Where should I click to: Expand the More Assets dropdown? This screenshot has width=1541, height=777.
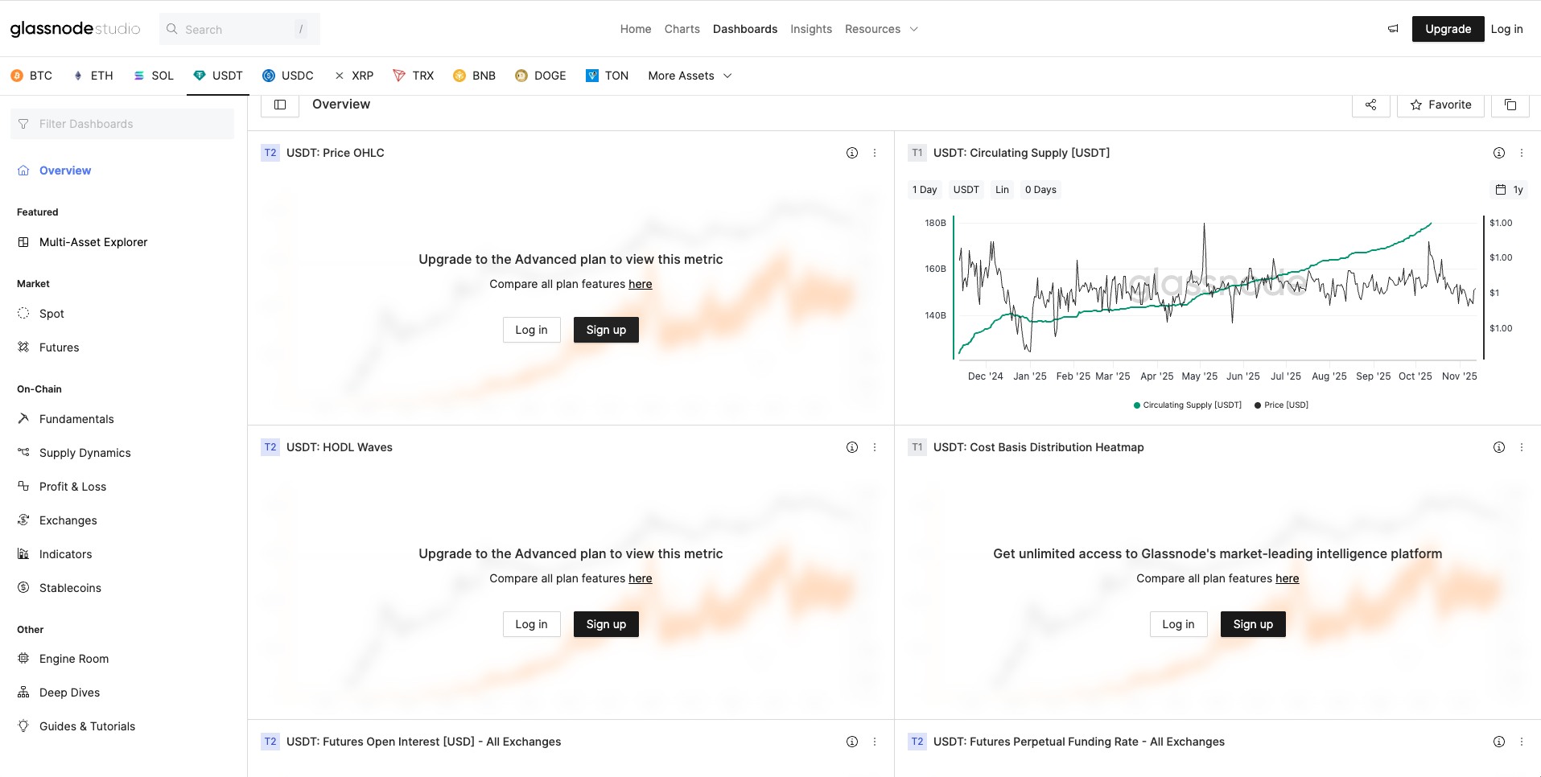pyautogui.click(x=690, y=76)
